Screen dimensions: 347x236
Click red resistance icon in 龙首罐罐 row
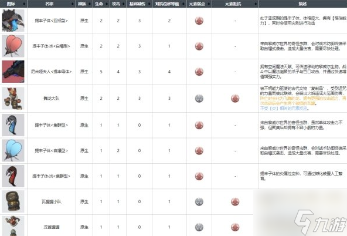click(x=235, y=227)
